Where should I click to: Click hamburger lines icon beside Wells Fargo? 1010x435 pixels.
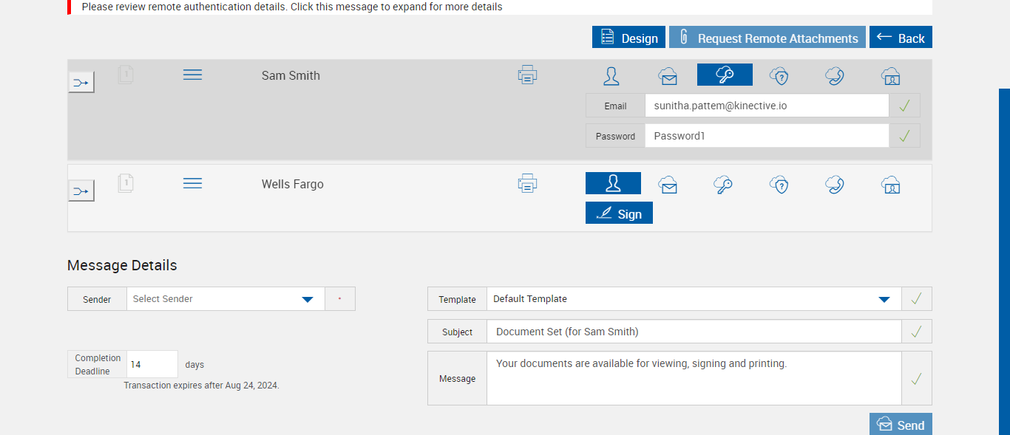click(x=192, y=183)
